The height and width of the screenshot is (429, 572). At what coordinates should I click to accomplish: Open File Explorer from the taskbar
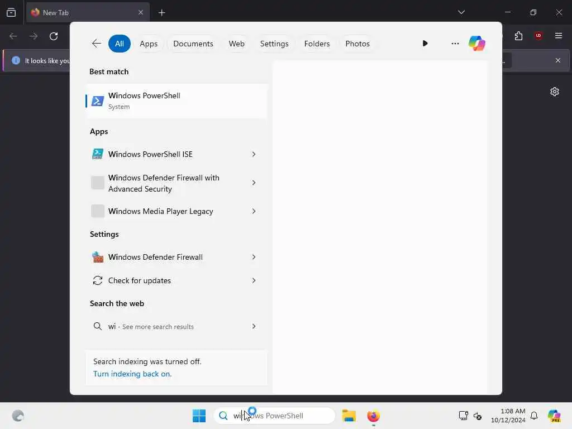coord(349,416)
